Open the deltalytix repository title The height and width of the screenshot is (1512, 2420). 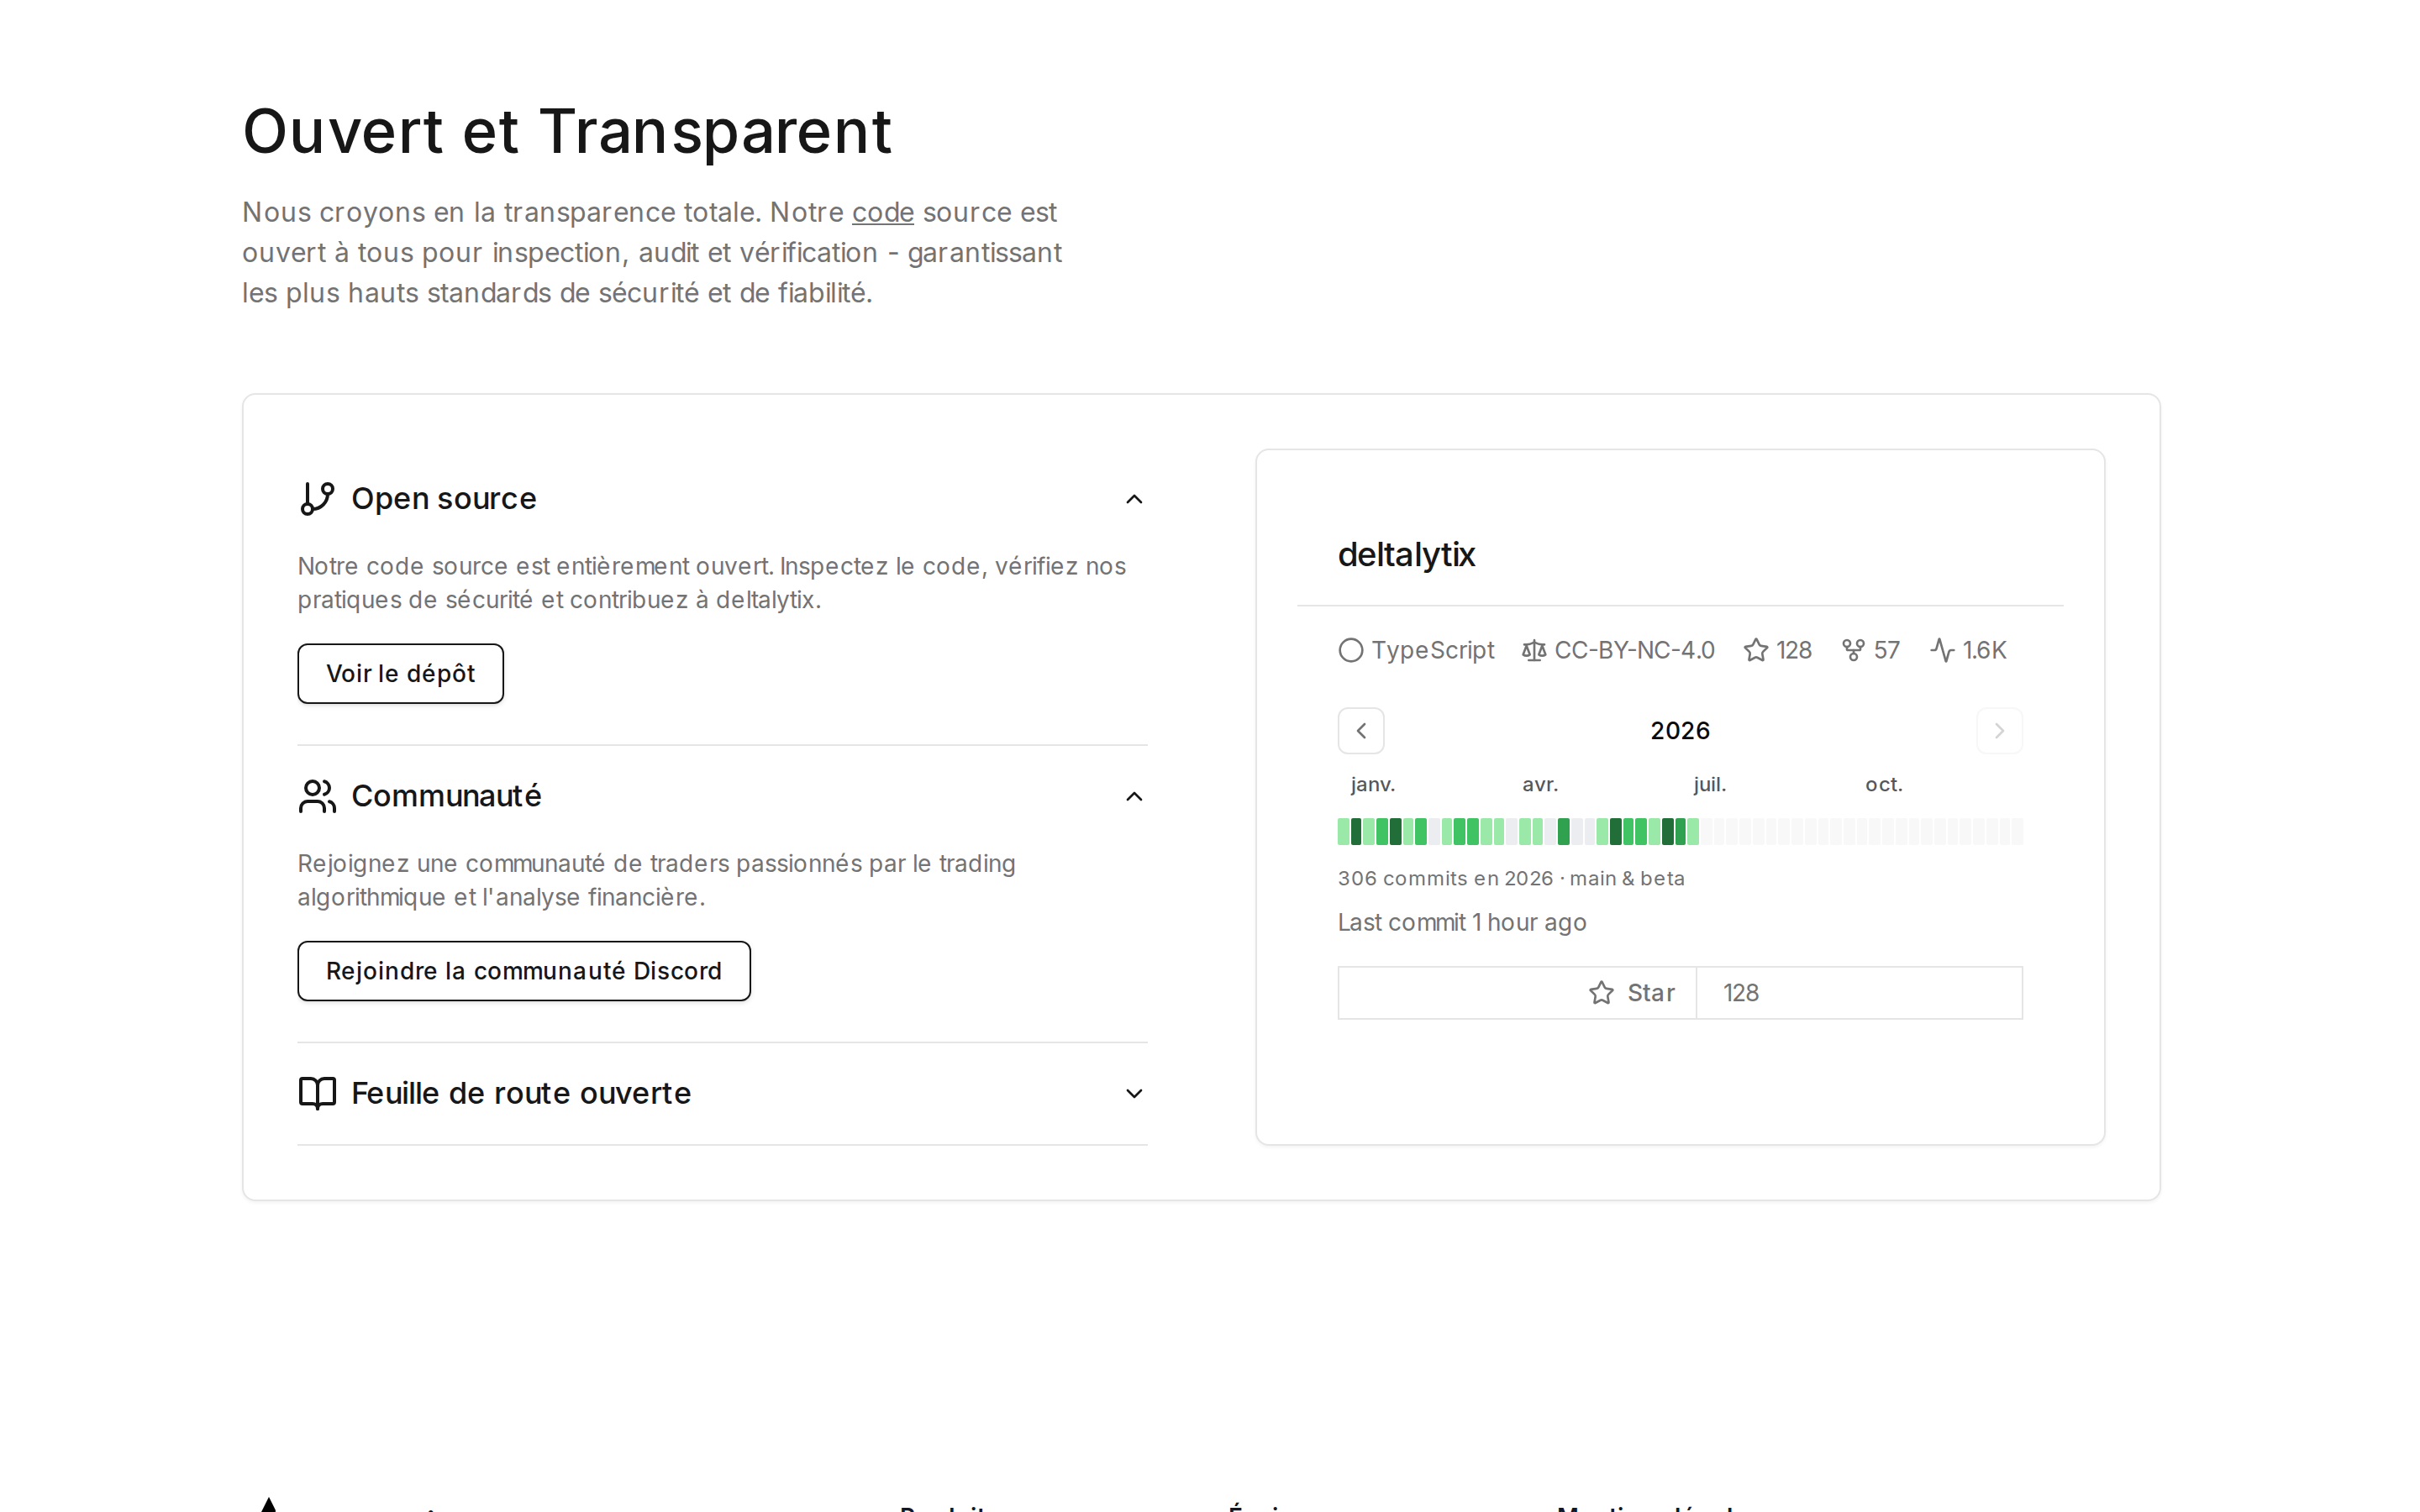click(1406, 554)
